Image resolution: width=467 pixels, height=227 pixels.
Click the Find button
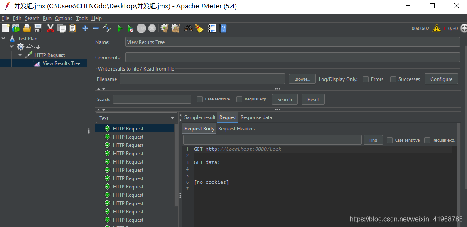[373, 140]
